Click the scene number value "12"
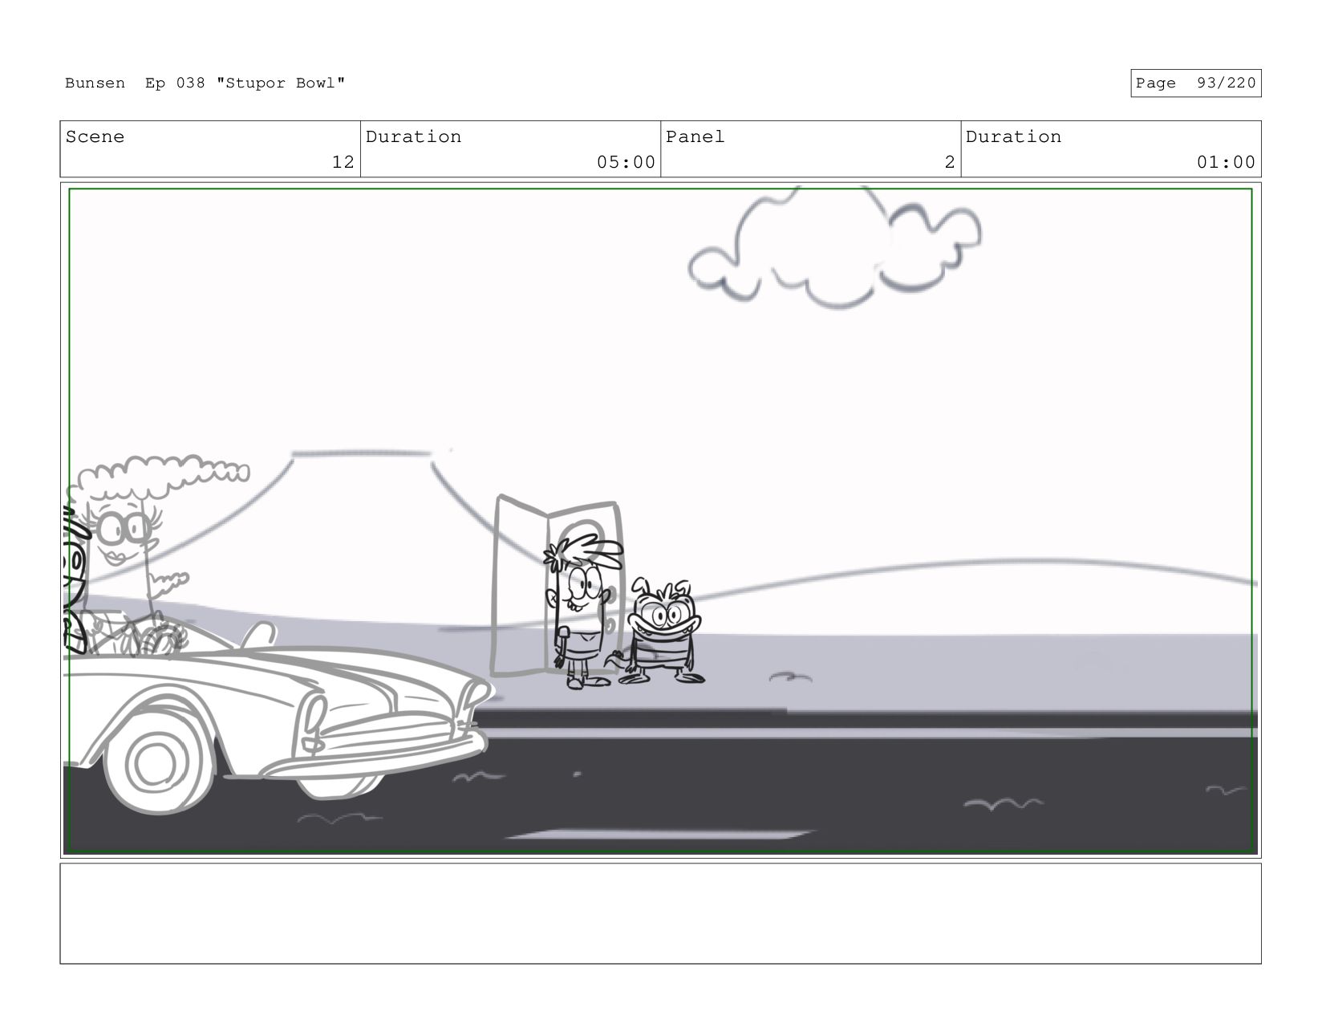 click(343, 162)
